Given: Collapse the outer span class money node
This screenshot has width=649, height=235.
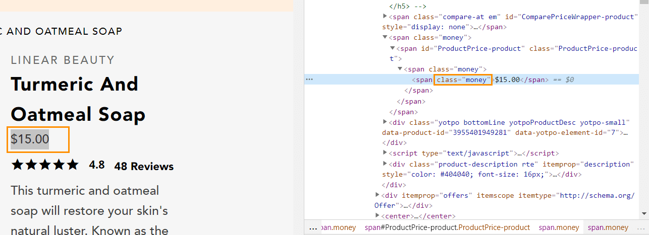Looking at the screenshot, I should (x=385, y=37).
